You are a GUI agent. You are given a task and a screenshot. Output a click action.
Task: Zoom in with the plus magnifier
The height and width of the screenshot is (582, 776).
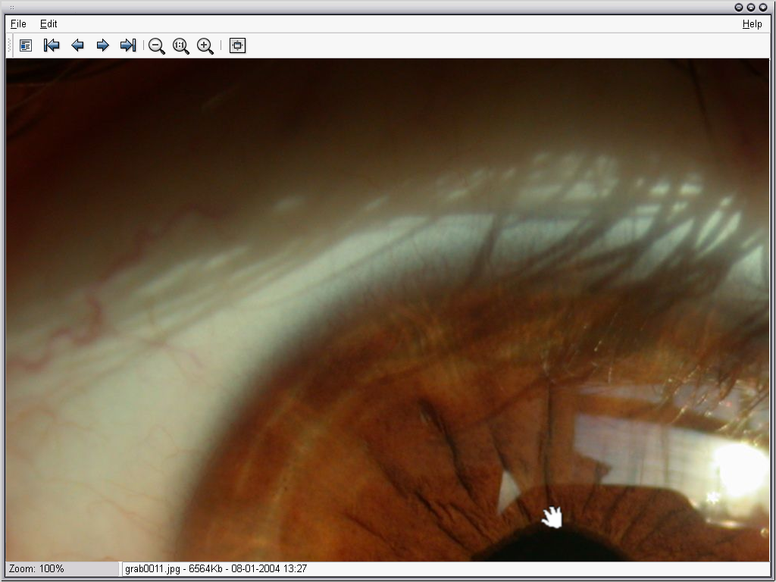click(205, 46)
